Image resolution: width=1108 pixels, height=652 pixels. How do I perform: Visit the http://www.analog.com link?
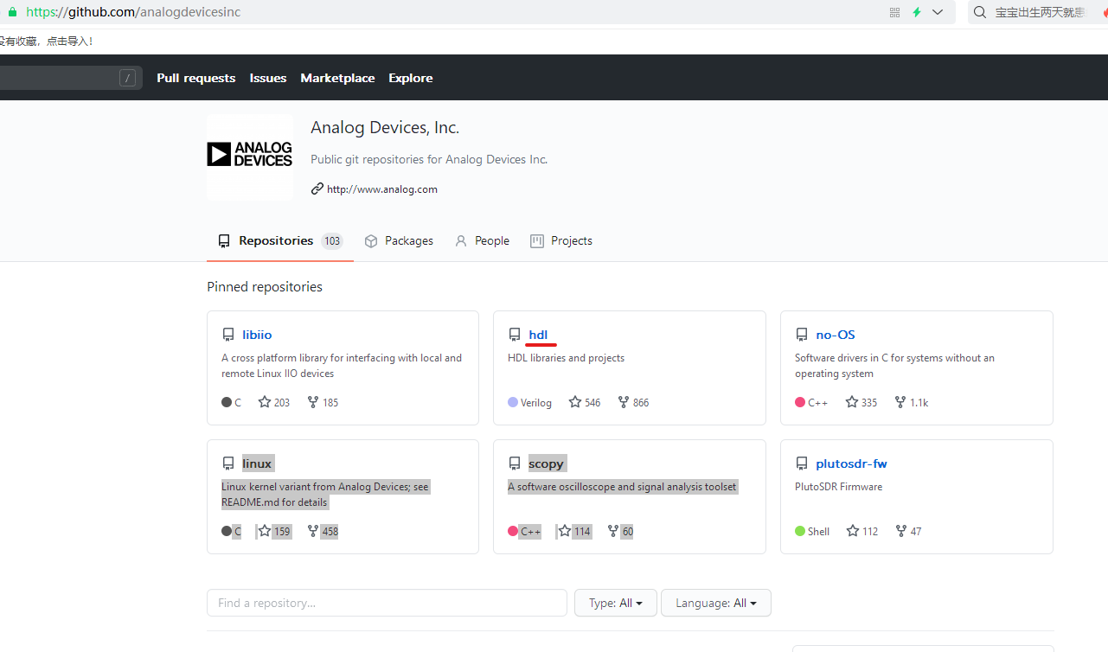pos(382,189)
